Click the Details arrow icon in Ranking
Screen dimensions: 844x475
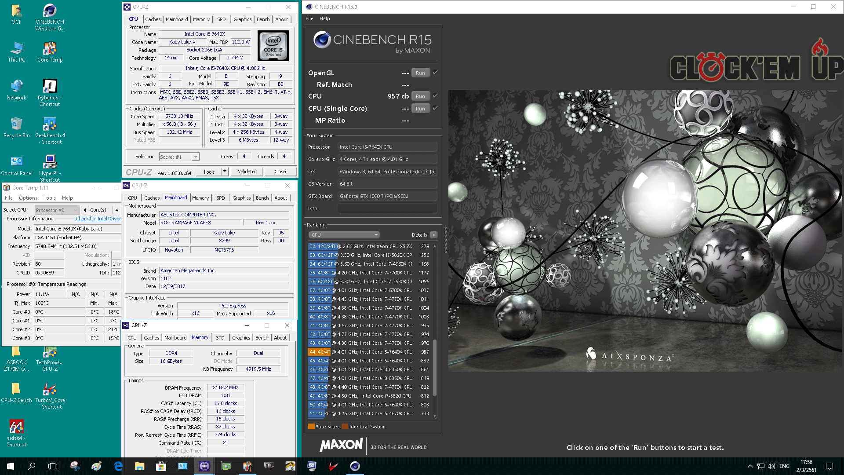coord(434,235)
